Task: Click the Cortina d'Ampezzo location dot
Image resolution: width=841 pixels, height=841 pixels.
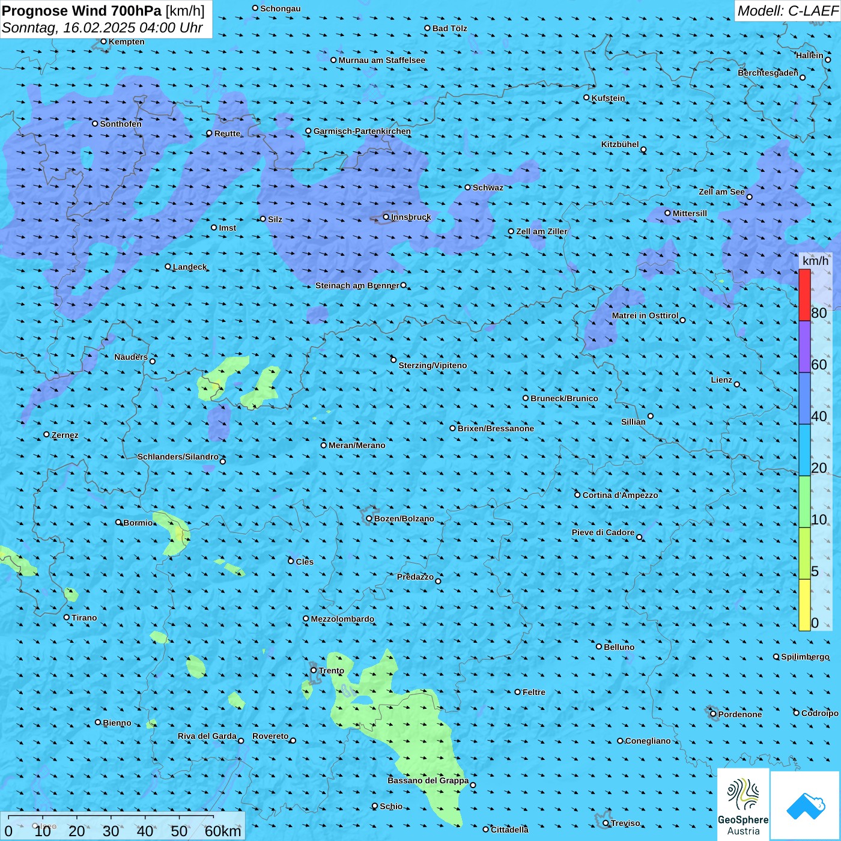Action: (577, 495)
